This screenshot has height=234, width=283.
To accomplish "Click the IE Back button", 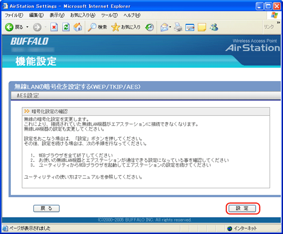I will [x=14, y=27].
